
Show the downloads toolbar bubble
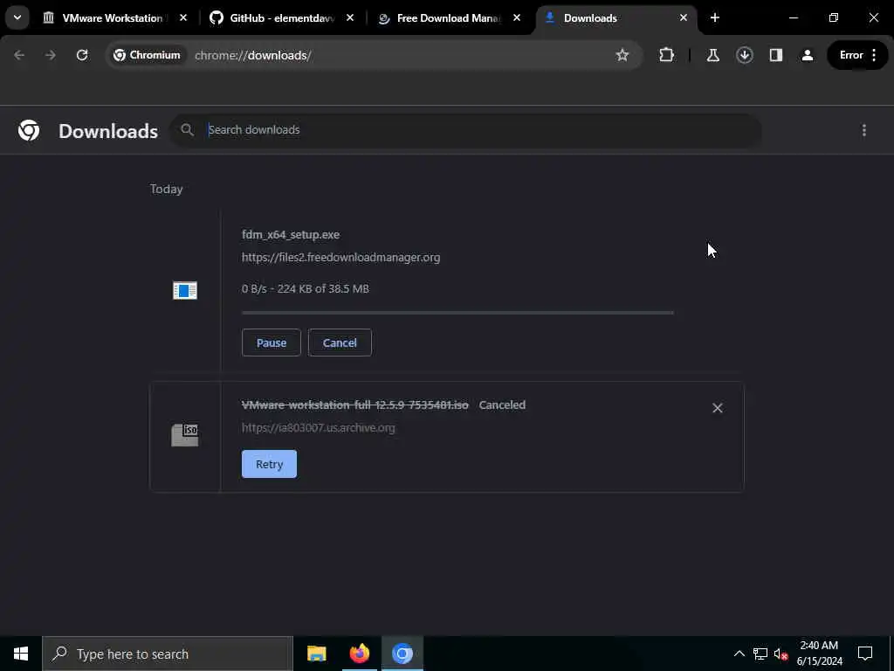[x=744, y=55]
